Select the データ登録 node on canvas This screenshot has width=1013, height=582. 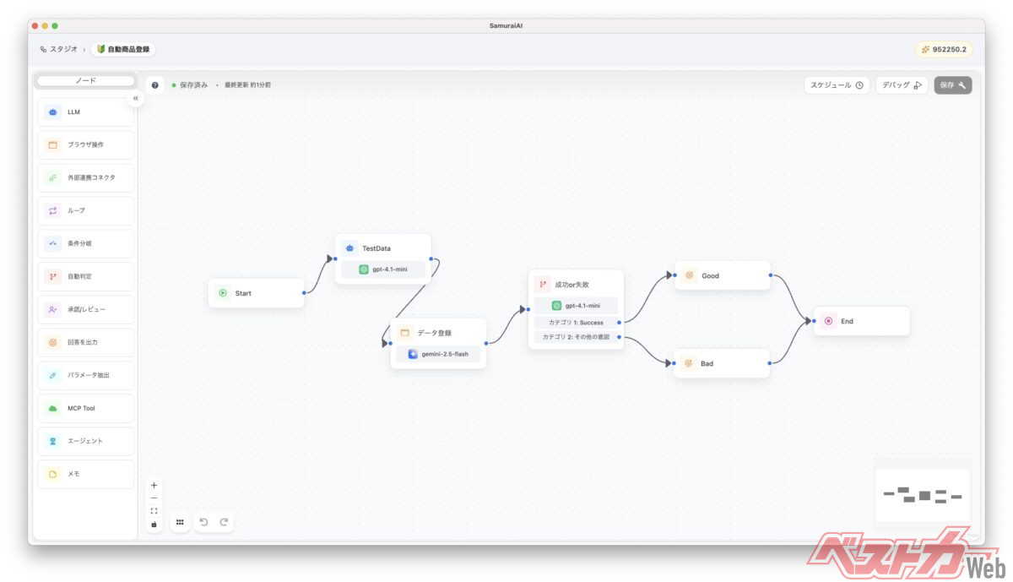(438, 334)
